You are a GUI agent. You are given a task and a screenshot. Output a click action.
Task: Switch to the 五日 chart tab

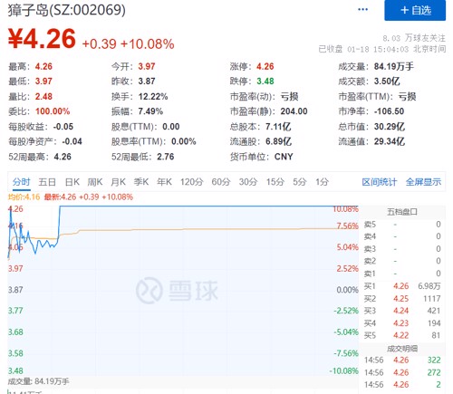tap(47, 182)
